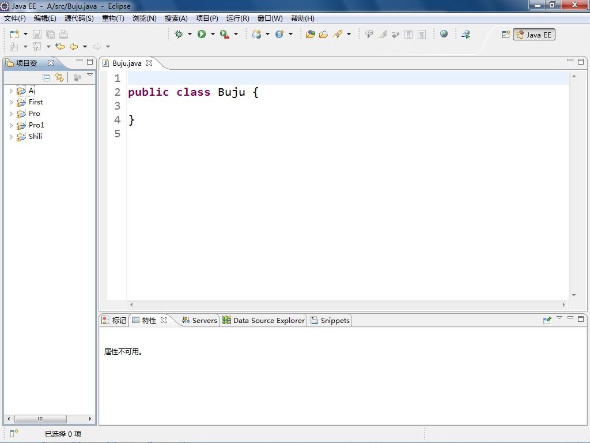Click the editor horizontal scrollbar right arrow
Screen dimensions: 590x443
coord(563,305)
